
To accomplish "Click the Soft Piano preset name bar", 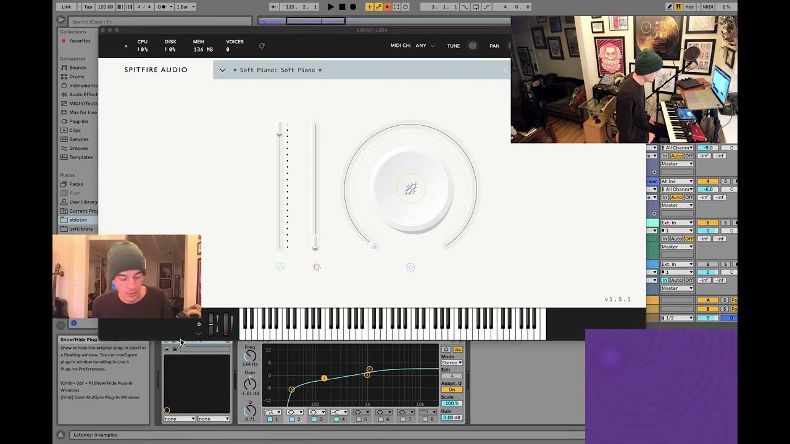I will (x=361, y=70).
